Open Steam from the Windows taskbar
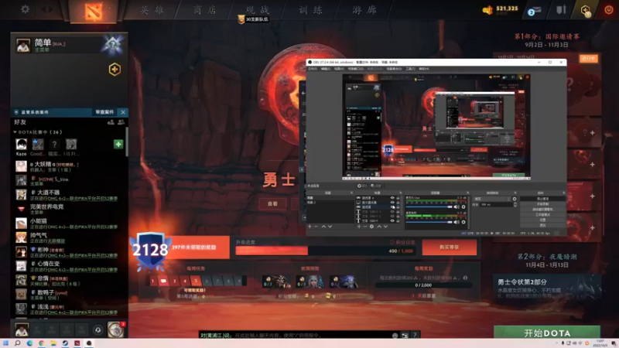619x348 pixels. [x=65, y=343]
